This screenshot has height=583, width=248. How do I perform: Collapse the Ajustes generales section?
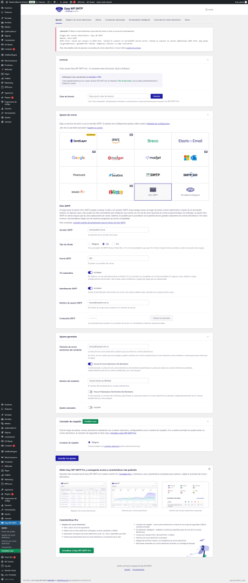pyautogui.click(x=208, y=336)
